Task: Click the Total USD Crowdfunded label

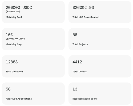Action: tap(86, 17)
